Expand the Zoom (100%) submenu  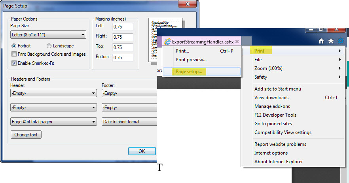293,68
